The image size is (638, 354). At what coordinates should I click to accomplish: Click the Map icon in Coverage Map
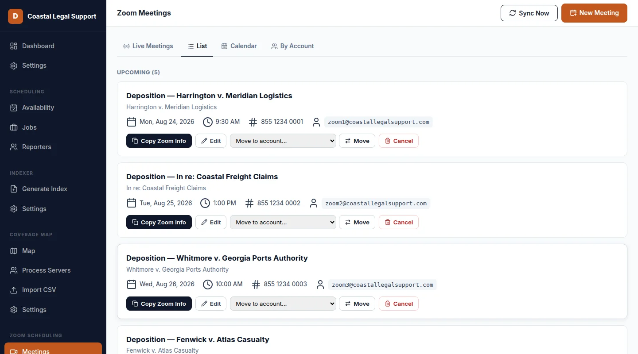14,251
